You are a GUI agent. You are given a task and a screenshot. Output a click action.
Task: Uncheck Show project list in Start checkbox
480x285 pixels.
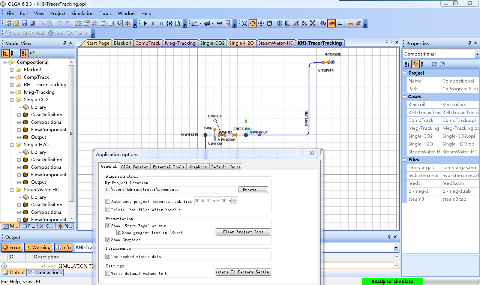click(119, 232)
